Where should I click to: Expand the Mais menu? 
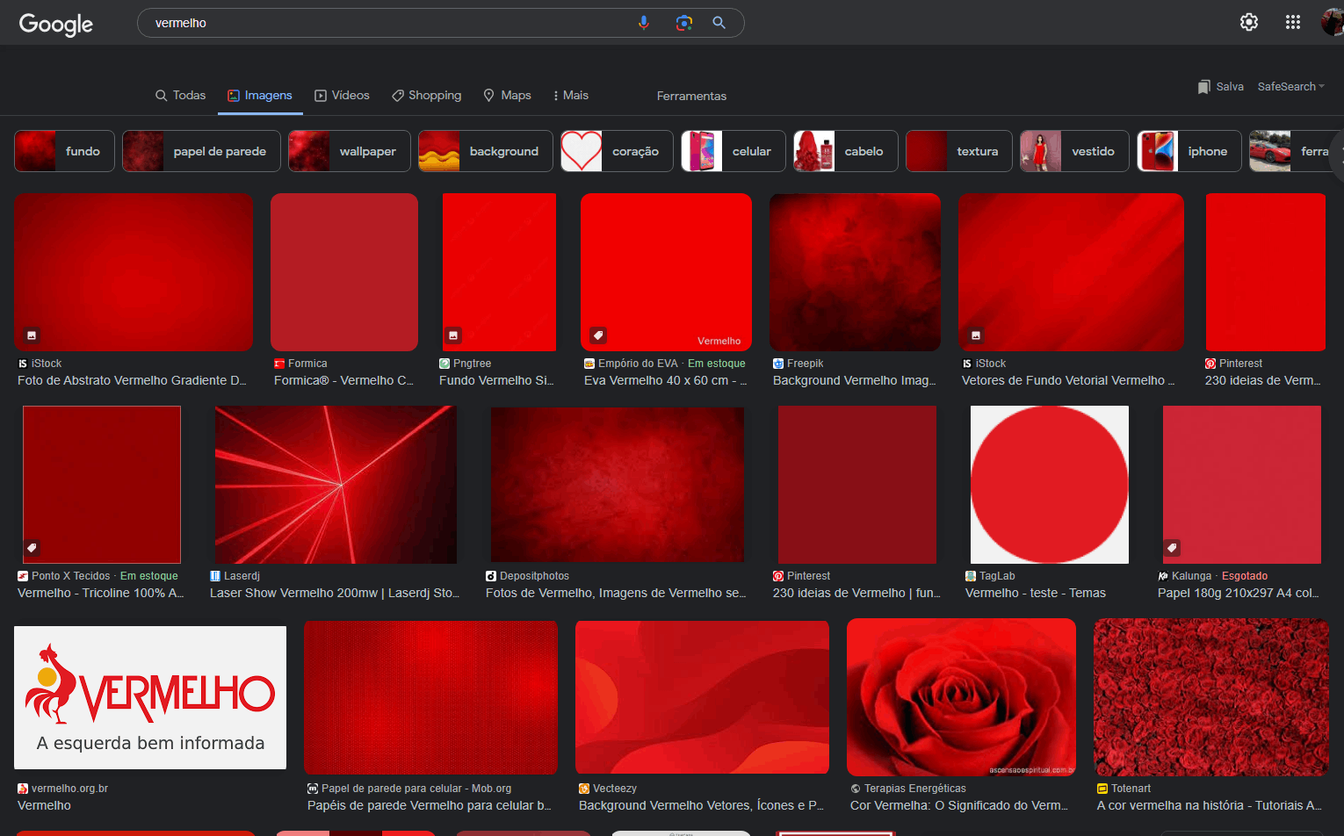click(571, 95)
